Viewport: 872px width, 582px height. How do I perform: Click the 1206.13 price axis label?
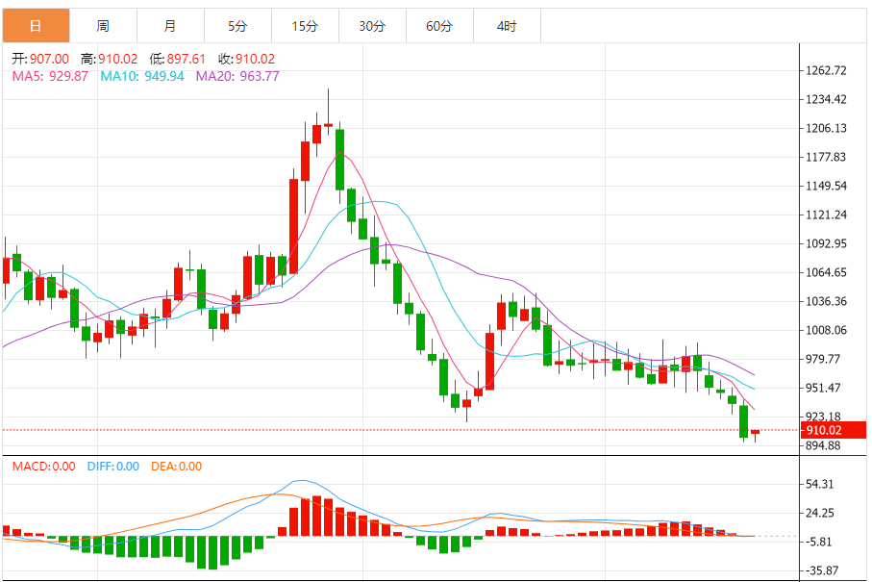point(826,129)
